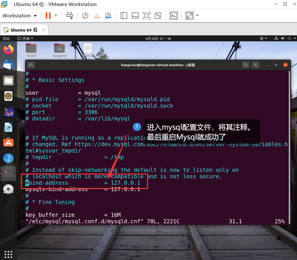Expand the power options dropdown arrow
297x260 pixels.
click(56, 15)
